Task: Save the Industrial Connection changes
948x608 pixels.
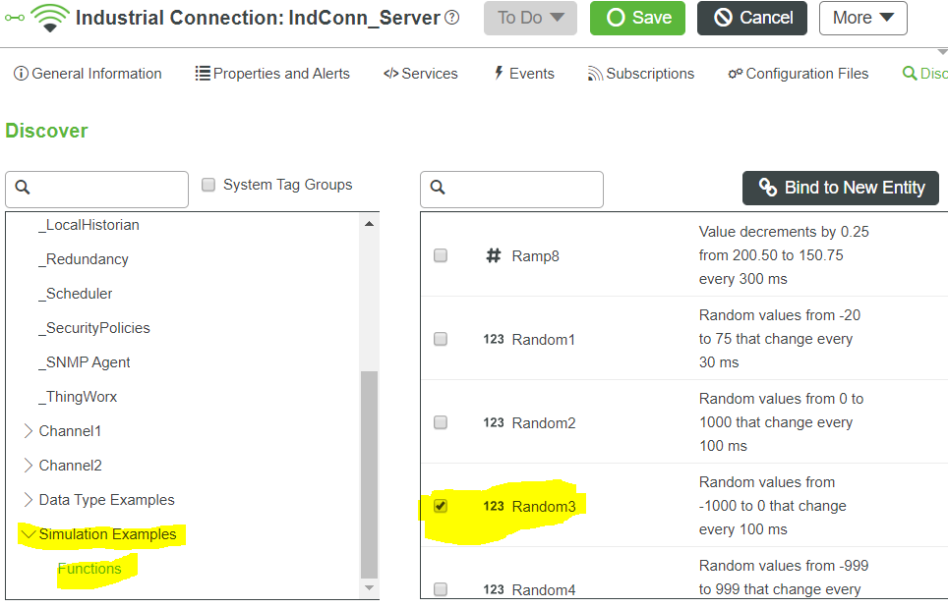Action: pyautogui.click(x=637, y=17)
